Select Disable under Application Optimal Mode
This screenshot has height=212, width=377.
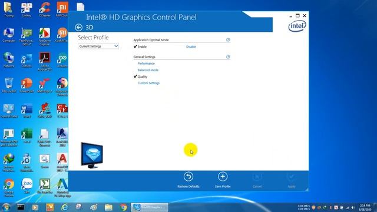(x=191, y=47)
